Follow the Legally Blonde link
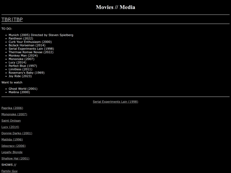Image resolution: width=231 pixels, height=173 pixels. (x=12, y=152)
